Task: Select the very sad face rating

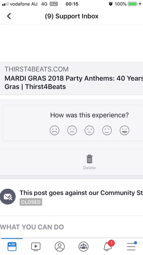Action: click(x=55, y=130)
